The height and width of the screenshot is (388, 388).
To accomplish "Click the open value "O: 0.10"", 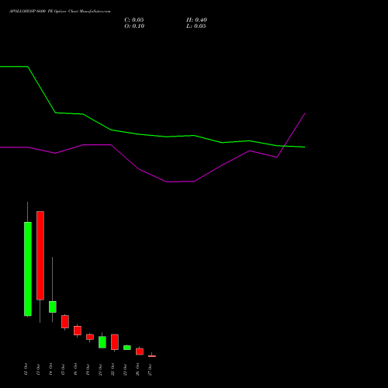I will [134, 26].
